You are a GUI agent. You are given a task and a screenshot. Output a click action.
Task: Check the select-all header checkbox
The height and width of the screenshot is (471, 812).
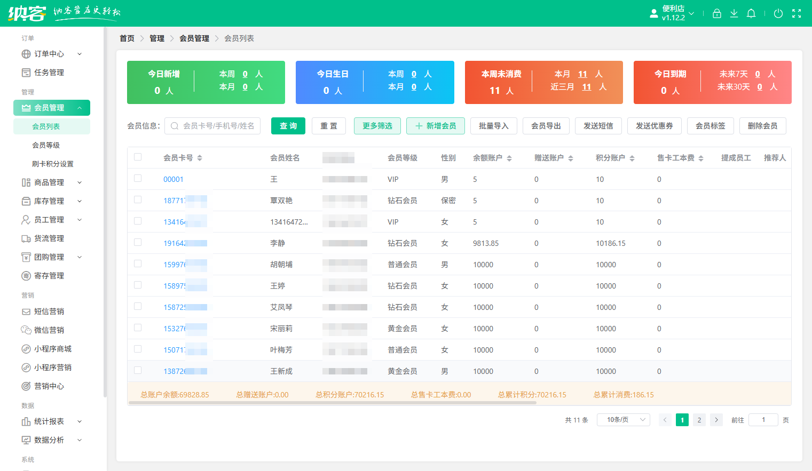[x=138, y=157]
